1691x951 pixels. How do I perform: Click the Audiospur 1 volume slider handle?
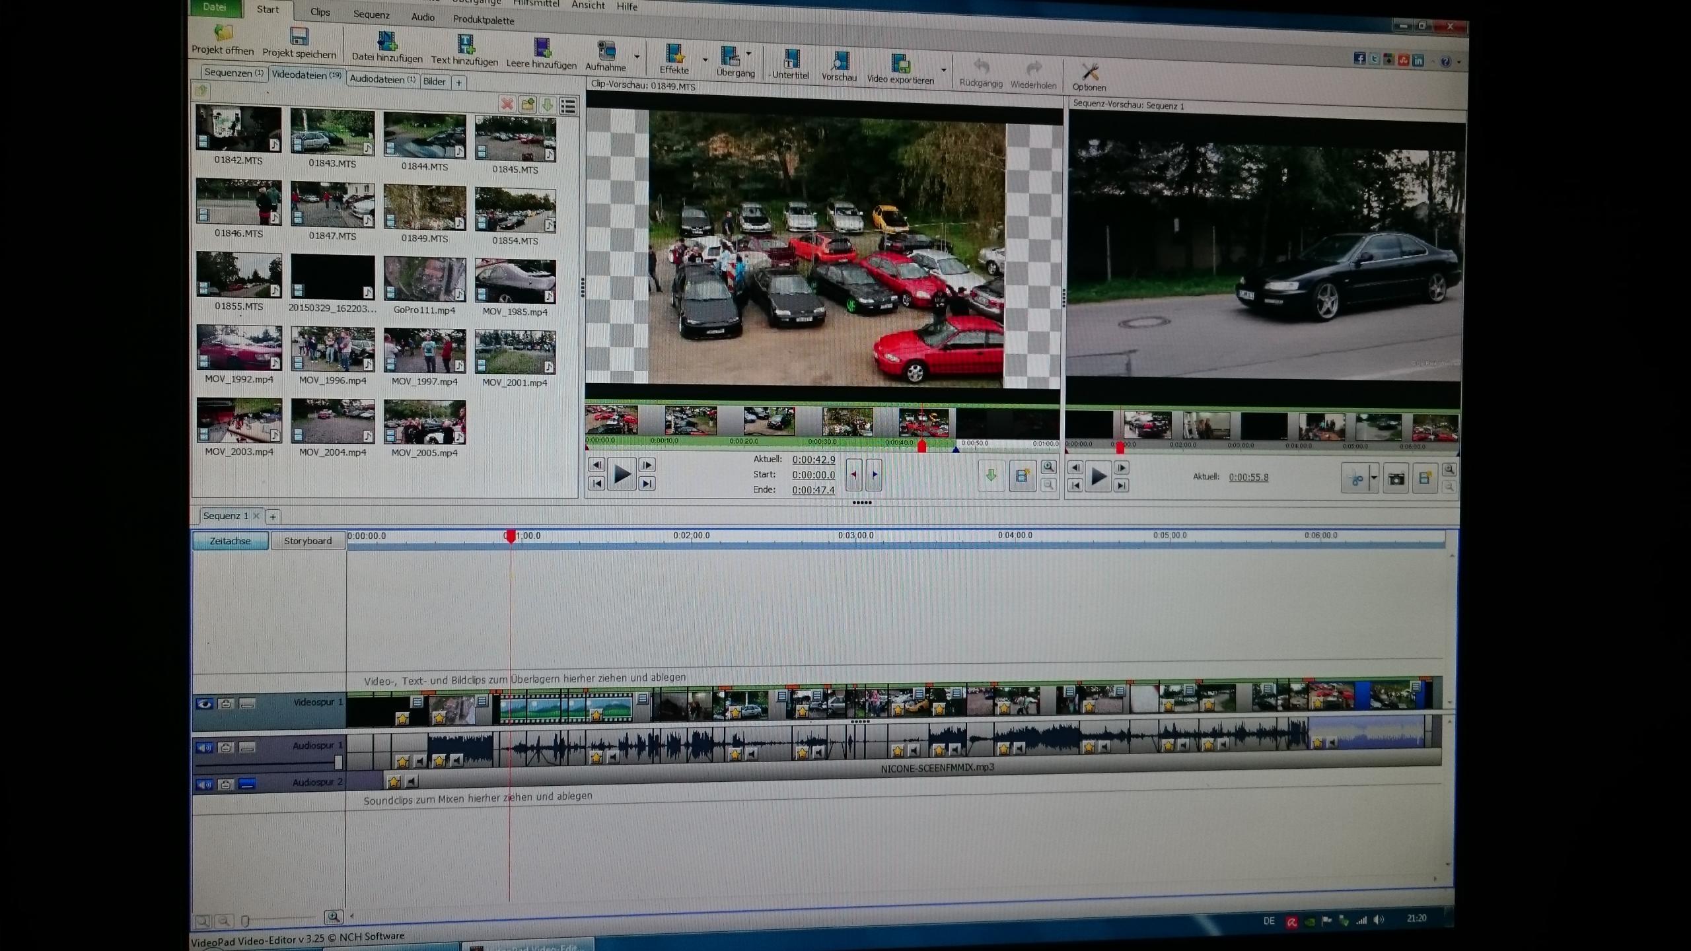pos(339,763)
